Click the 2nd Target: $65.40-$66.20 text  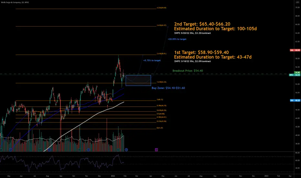pyautogui.click(x=202, y=24)
